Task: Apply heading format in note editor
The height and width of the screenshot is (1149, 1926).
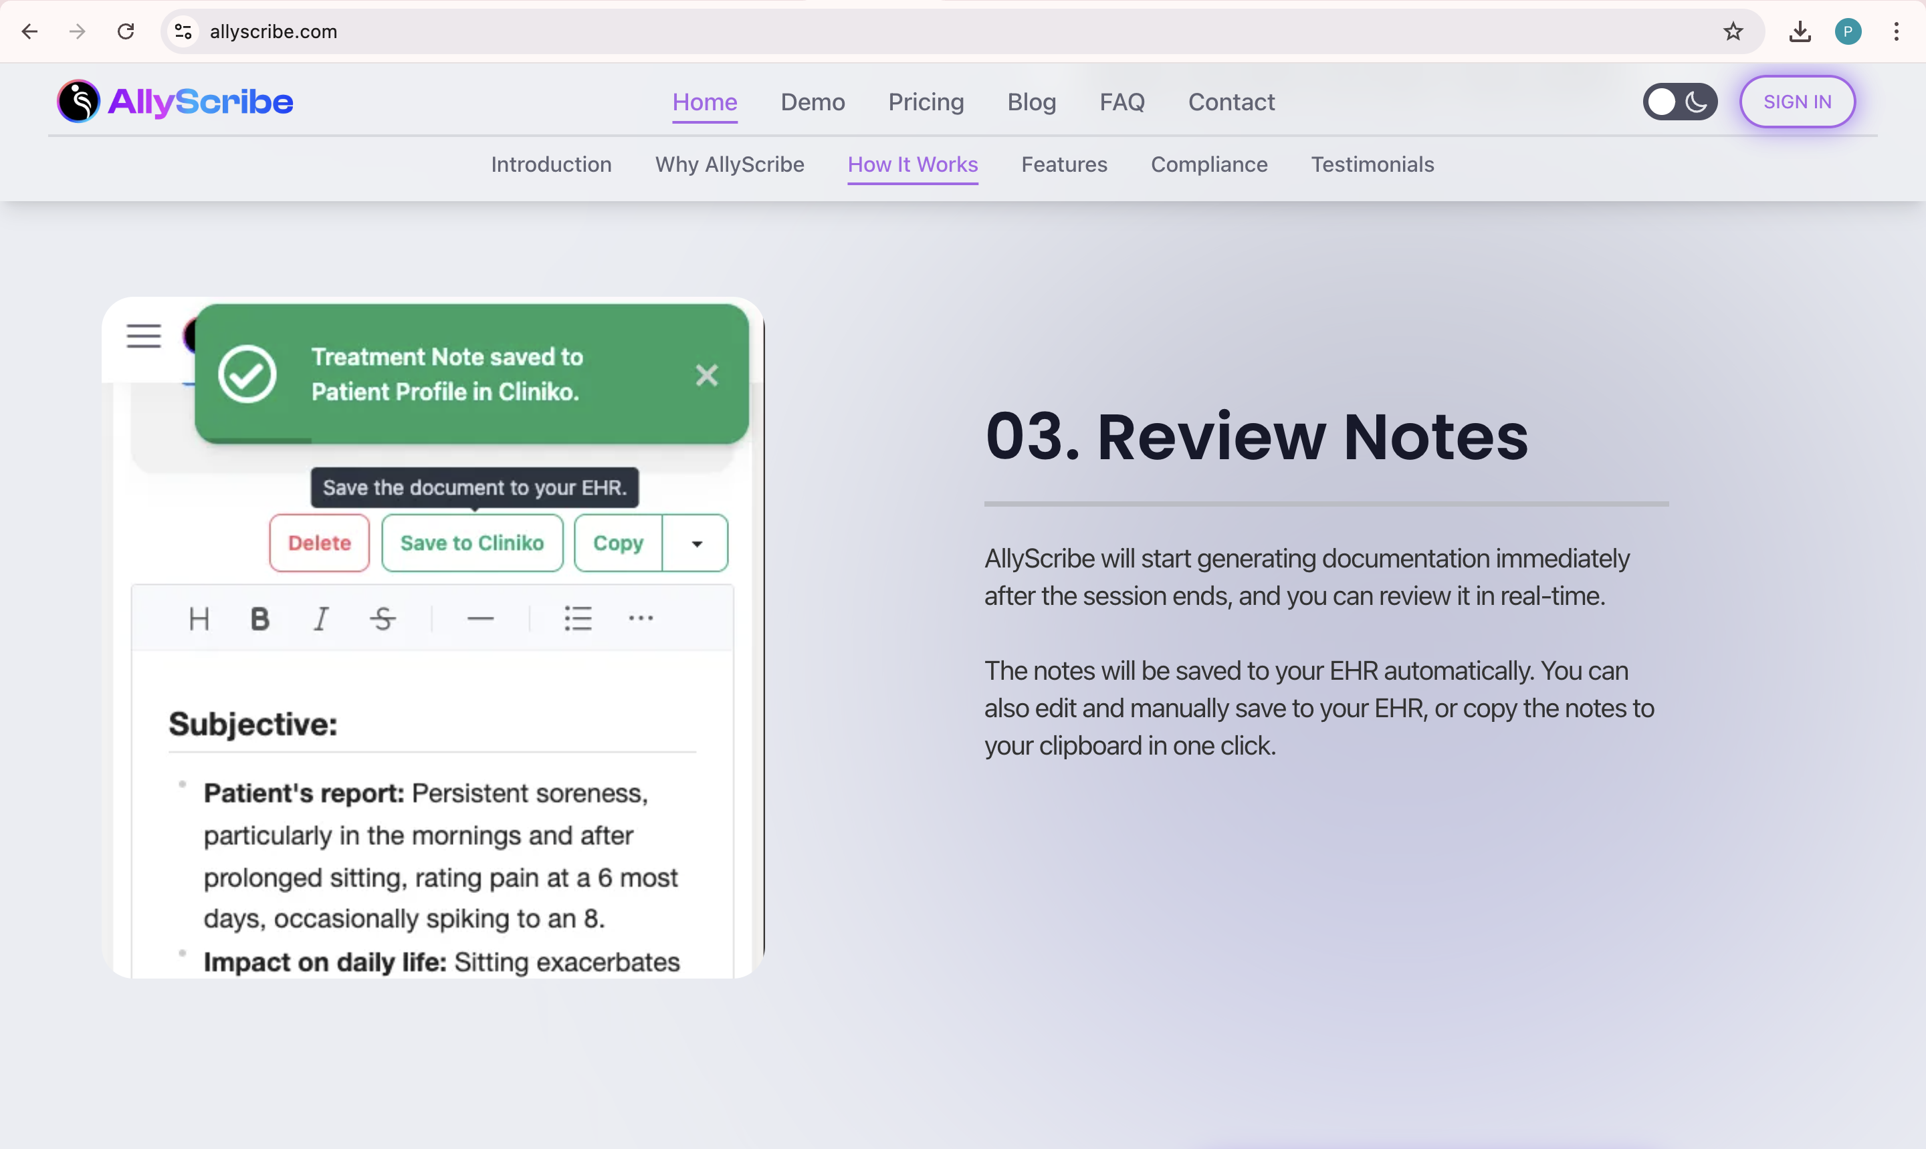Action: click(x=199, y=619)
